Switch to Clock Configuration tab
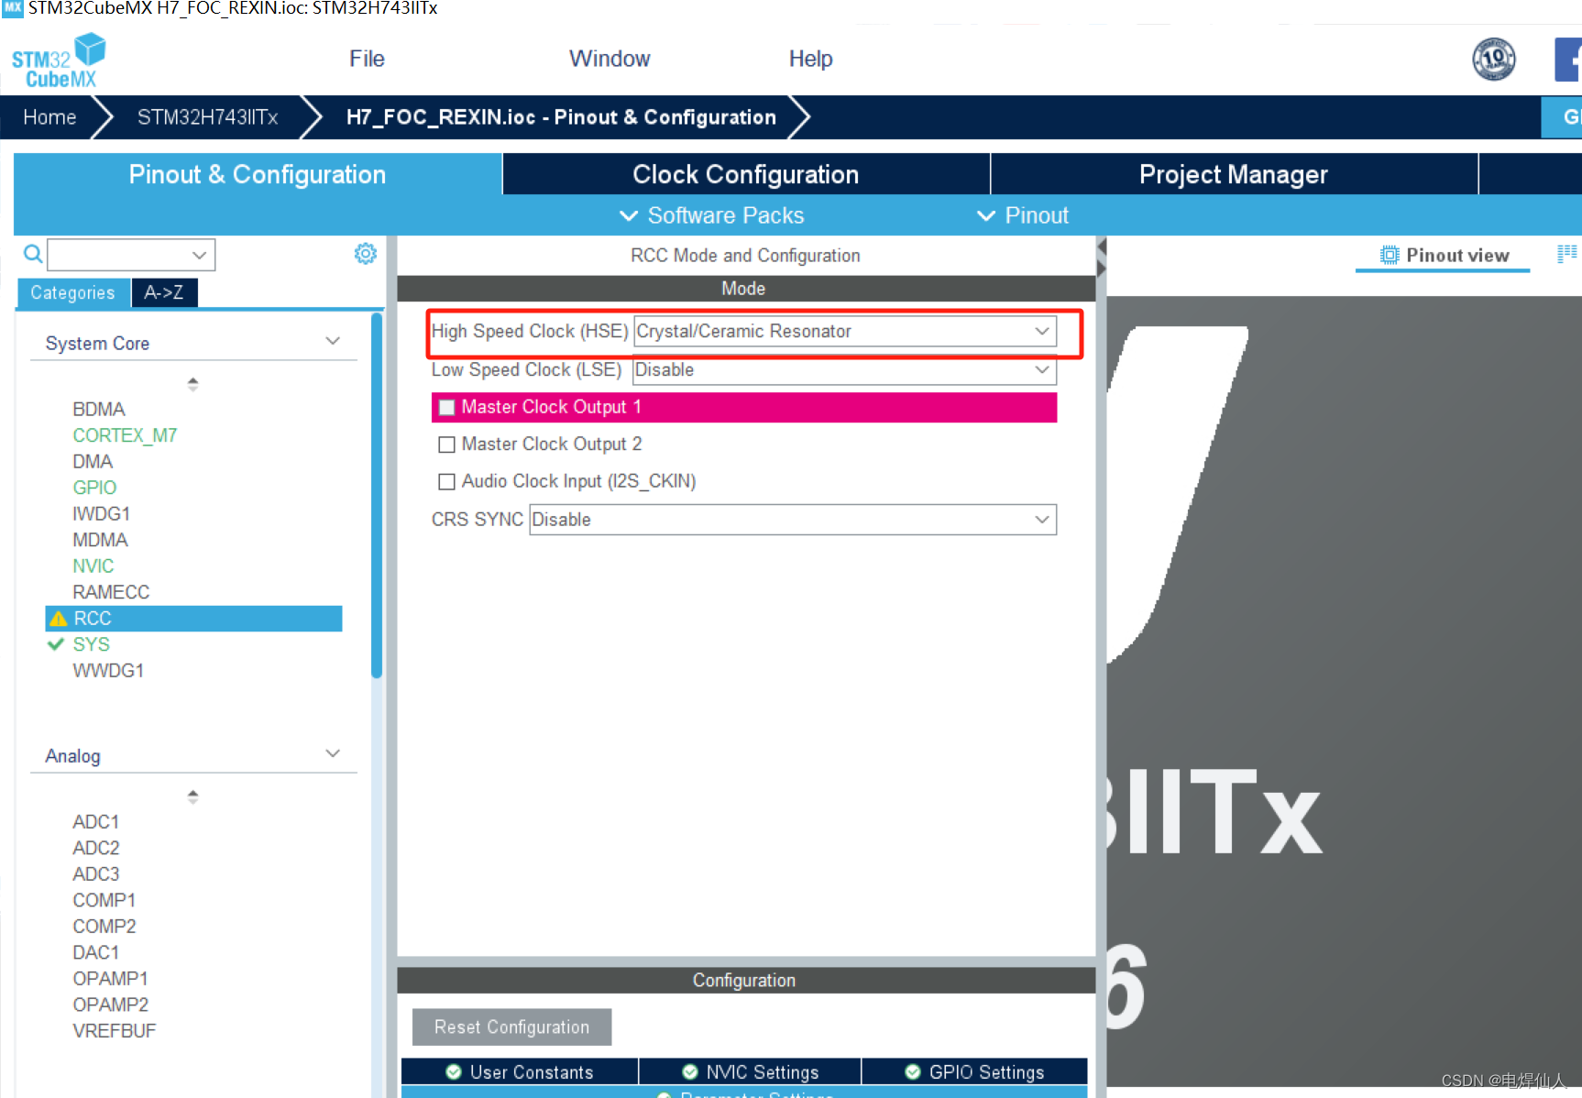The image size is (1582, 1098). pyautogui.click(x=746, y=174)
